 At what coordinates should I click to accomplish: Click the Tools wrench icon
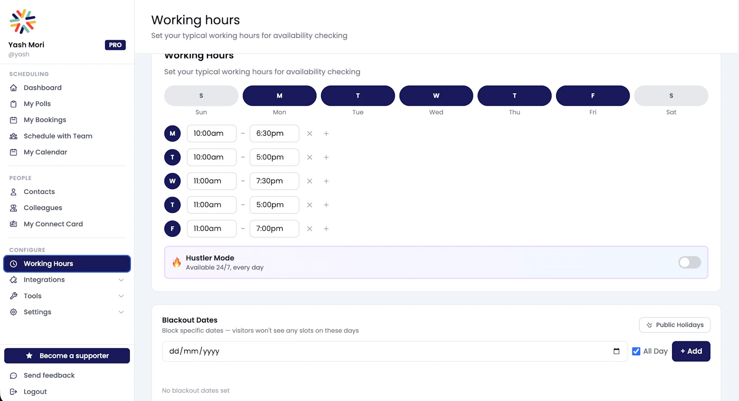(x=13, y=296)
